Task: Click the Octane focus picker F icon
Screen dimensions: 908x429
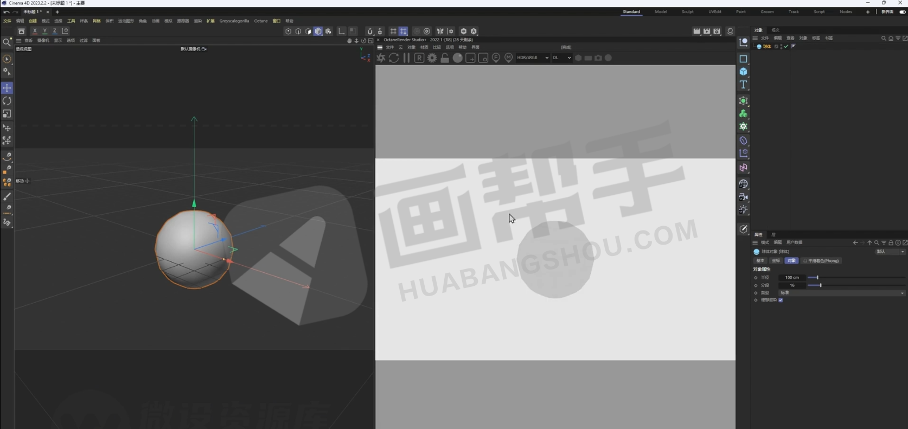Action: click(x=496, y=58)
